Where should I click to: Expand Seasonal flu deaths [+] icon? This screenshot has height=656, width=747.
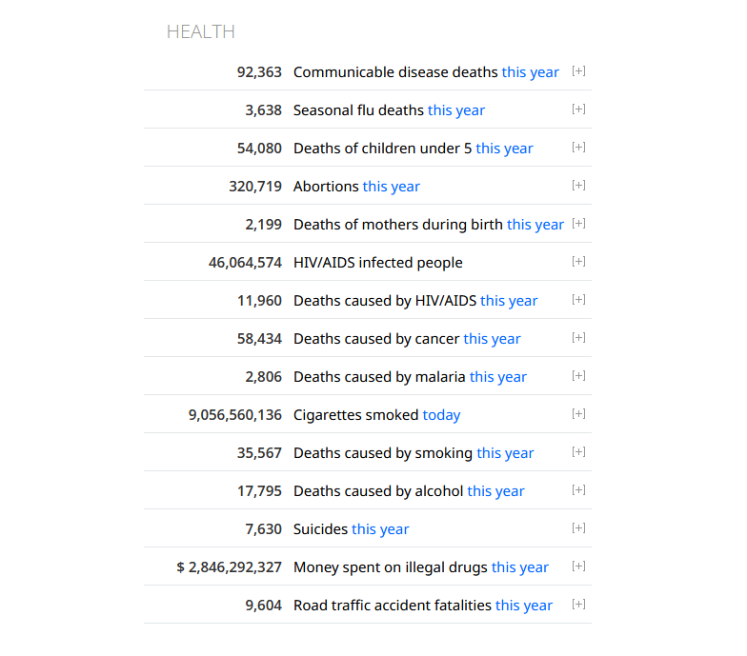click(x=578, y=109)
